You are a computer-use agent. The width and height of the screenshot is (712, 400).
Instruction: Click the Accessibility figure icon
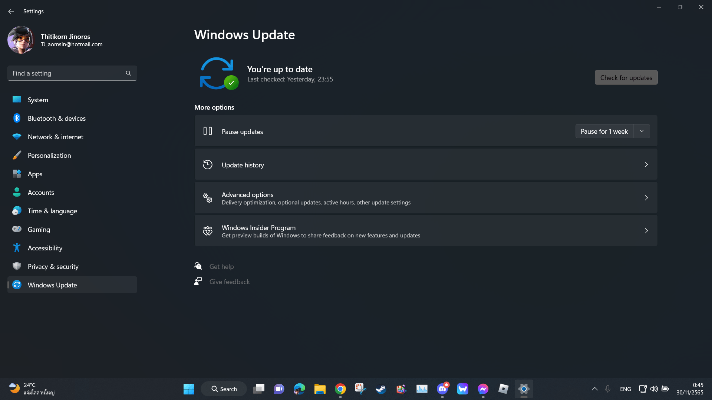point(17,248)
